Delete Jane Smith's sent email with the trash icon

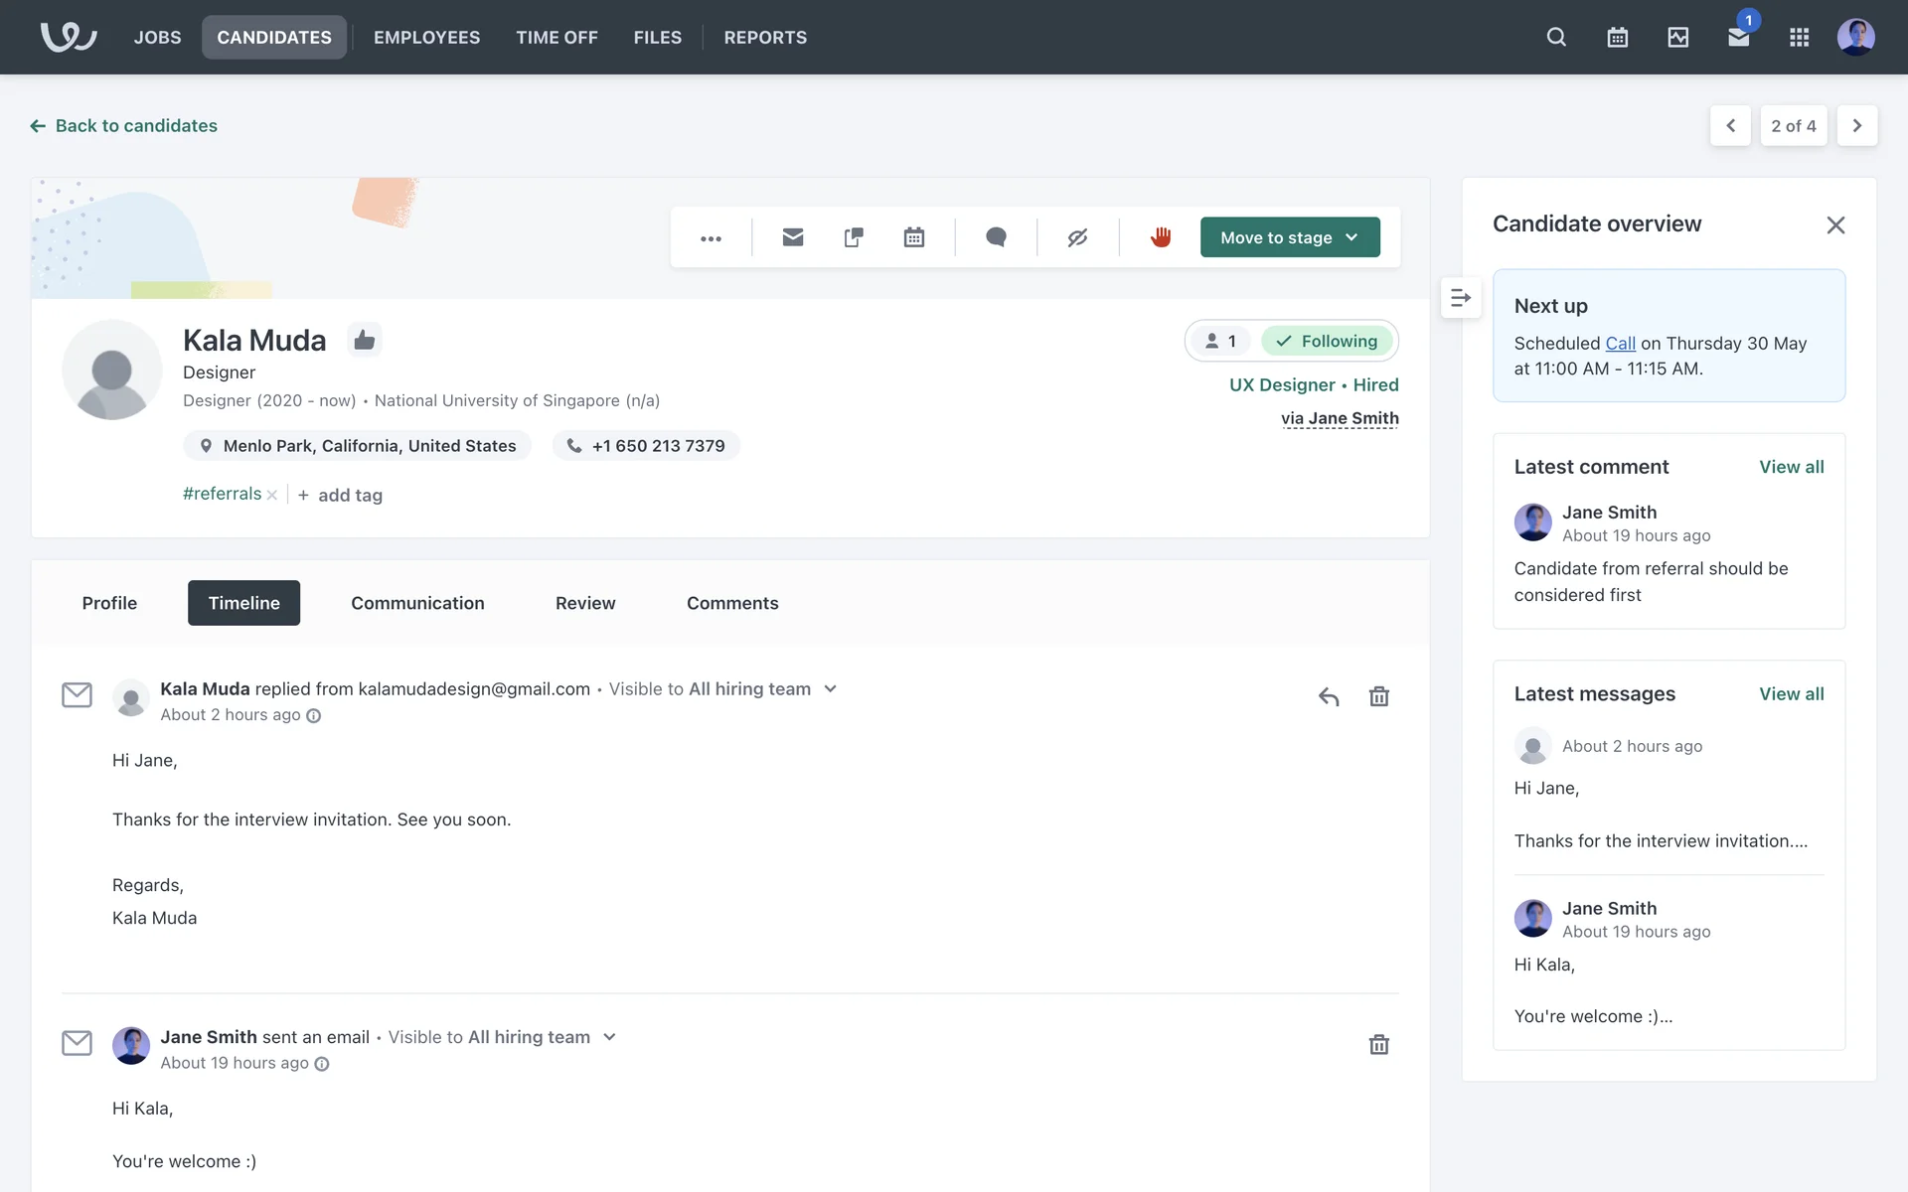pos(1378,1045)
